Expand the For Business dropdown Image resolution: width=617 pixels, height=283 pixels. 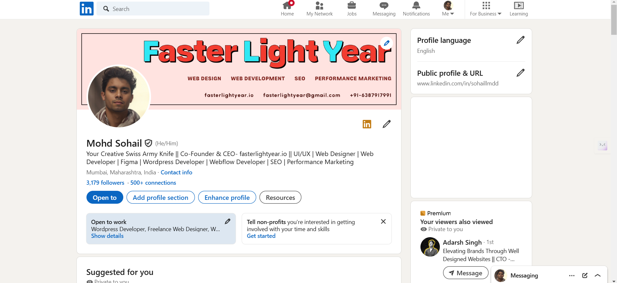(x=485, y=9)
